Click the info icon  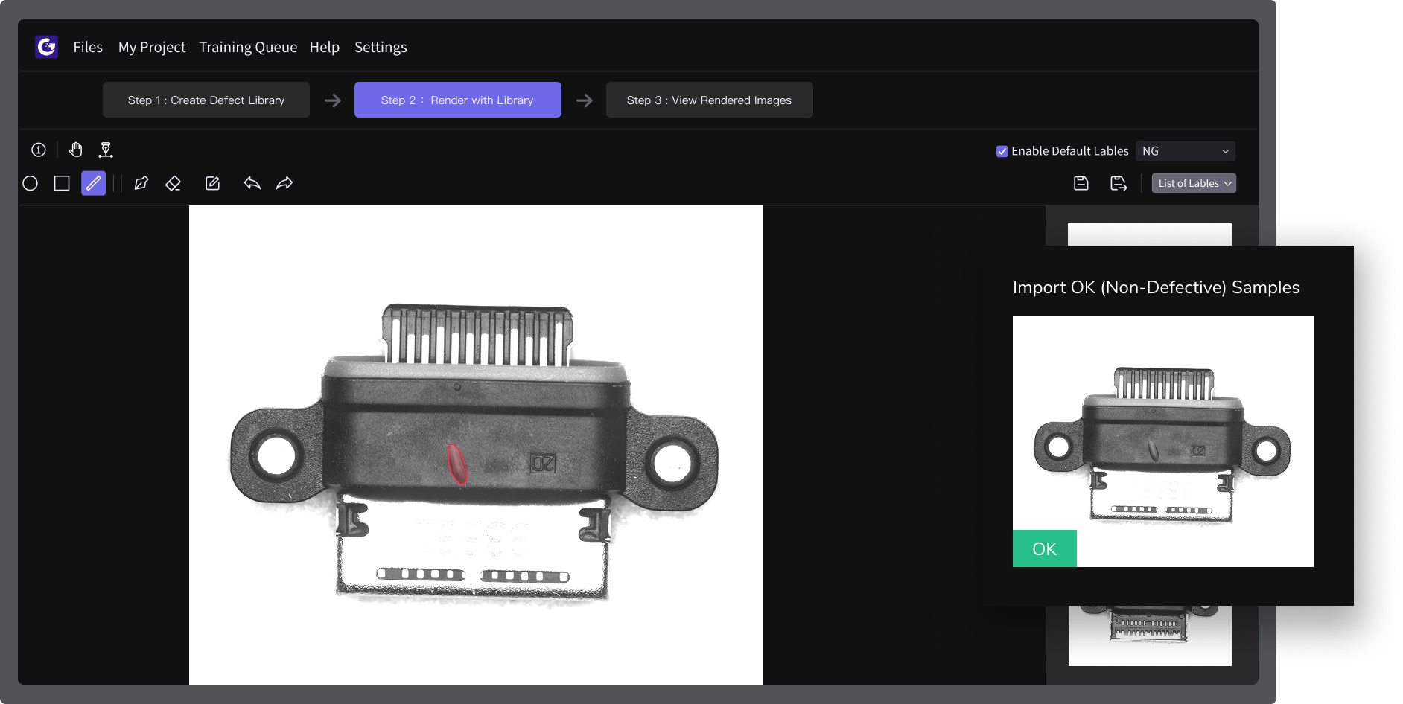click(x=39, y=150)
